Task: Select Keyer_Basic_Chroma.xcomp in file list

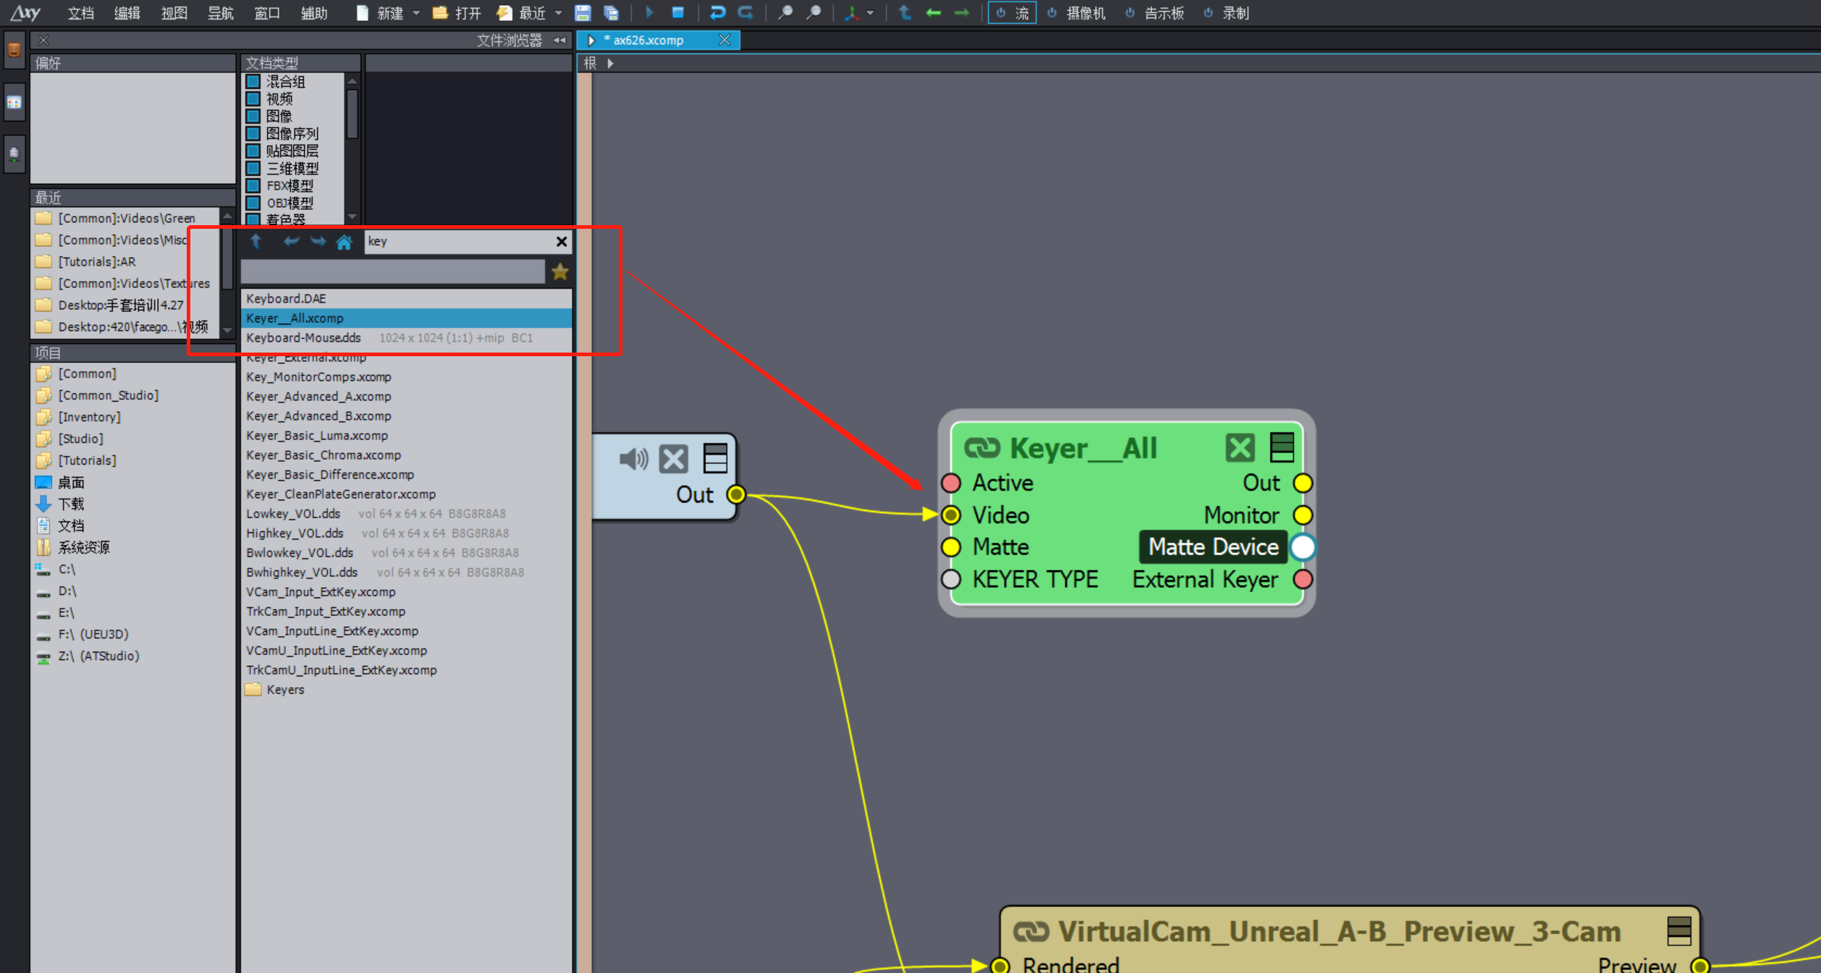Action: point(324,455)
